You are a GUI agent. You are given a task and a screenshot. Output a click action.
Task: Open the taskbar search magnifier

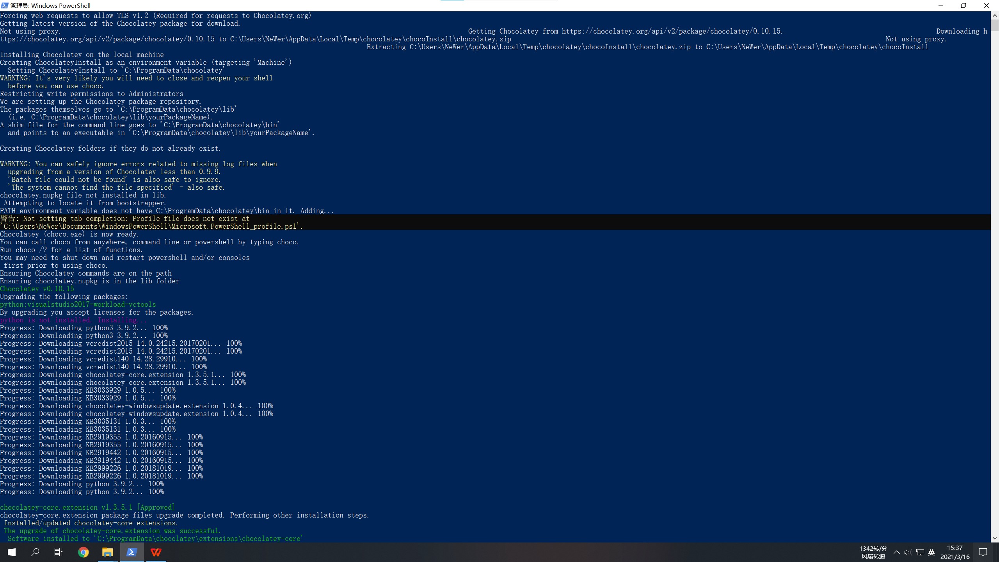[35, 552]
